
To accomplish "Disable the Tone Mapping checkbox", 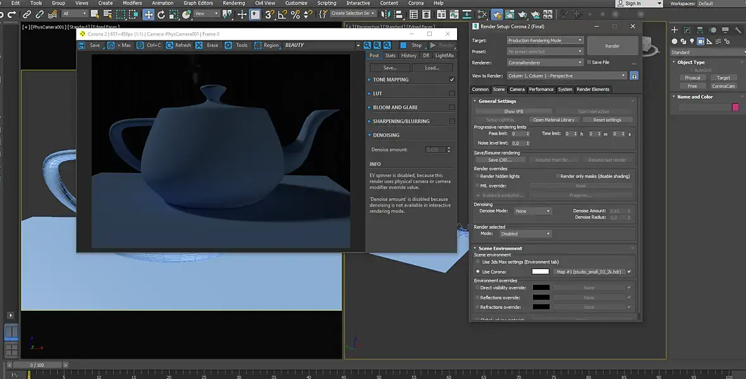I will (451, 80).
